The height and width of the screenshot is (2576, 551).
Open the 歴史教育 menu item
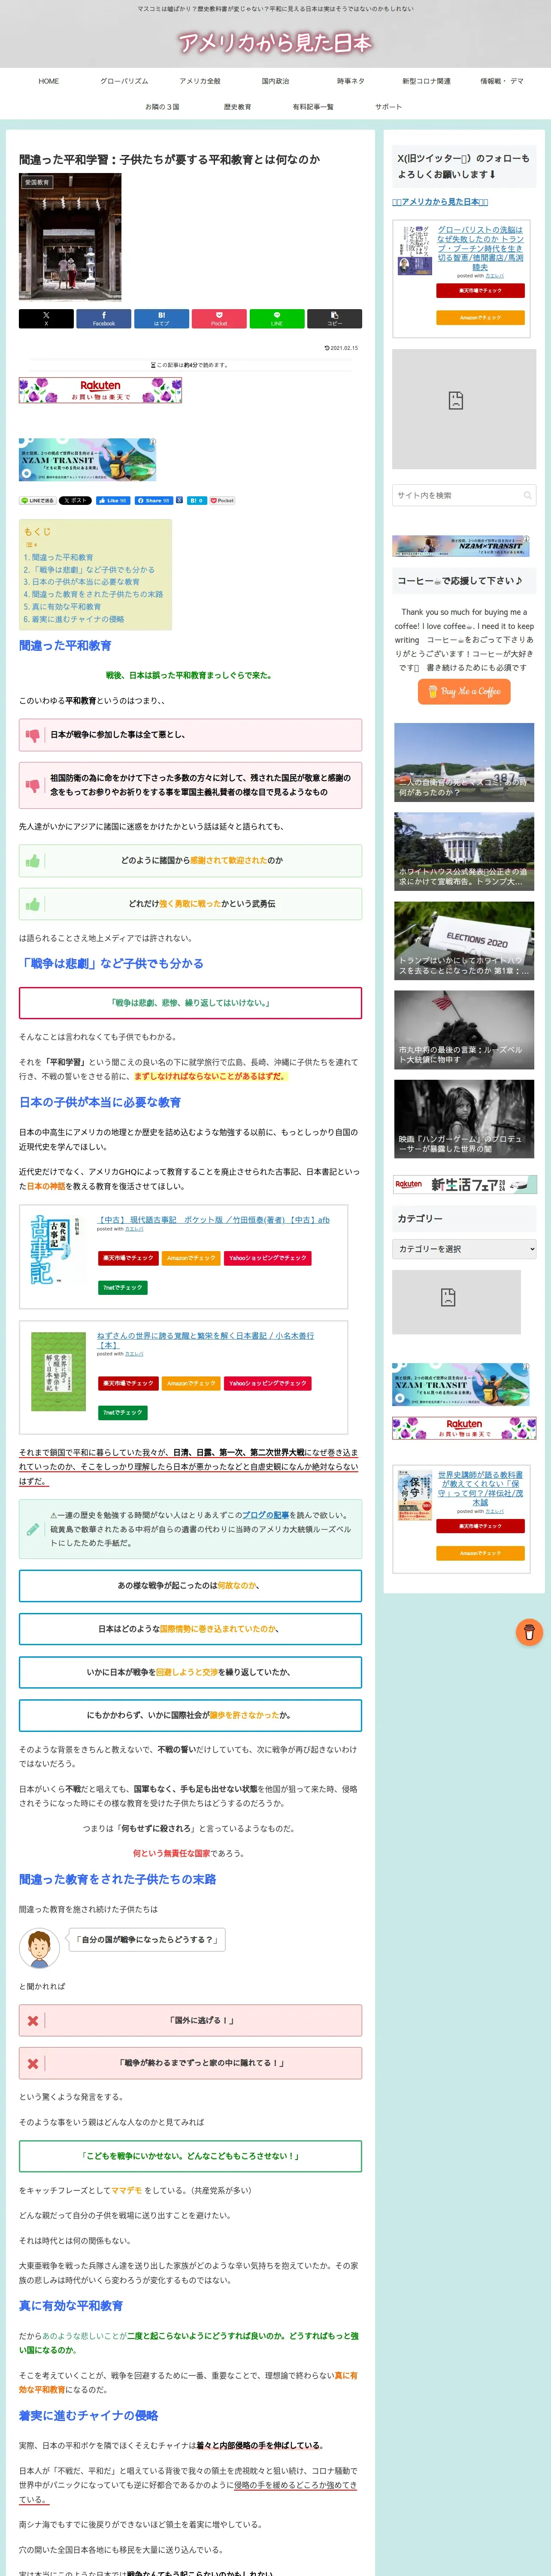tap(238, 106)
